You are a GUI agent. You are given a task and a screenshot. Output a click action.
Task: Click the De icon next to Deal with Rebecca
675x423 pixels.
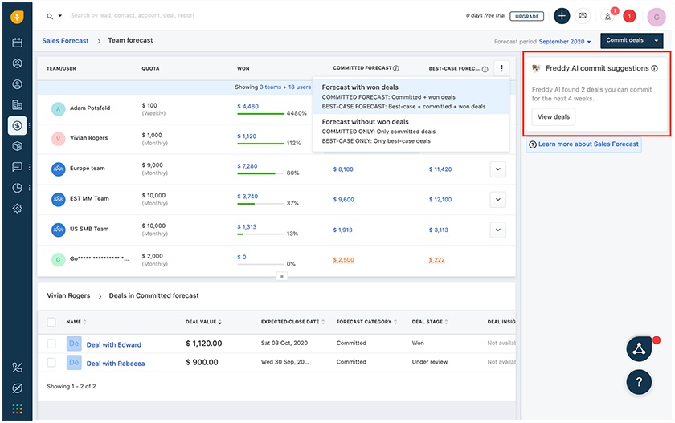[x=74, y=362]
